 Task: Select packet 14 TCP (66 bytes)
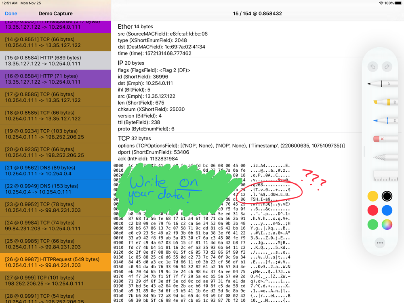click(x=55, y=42)
